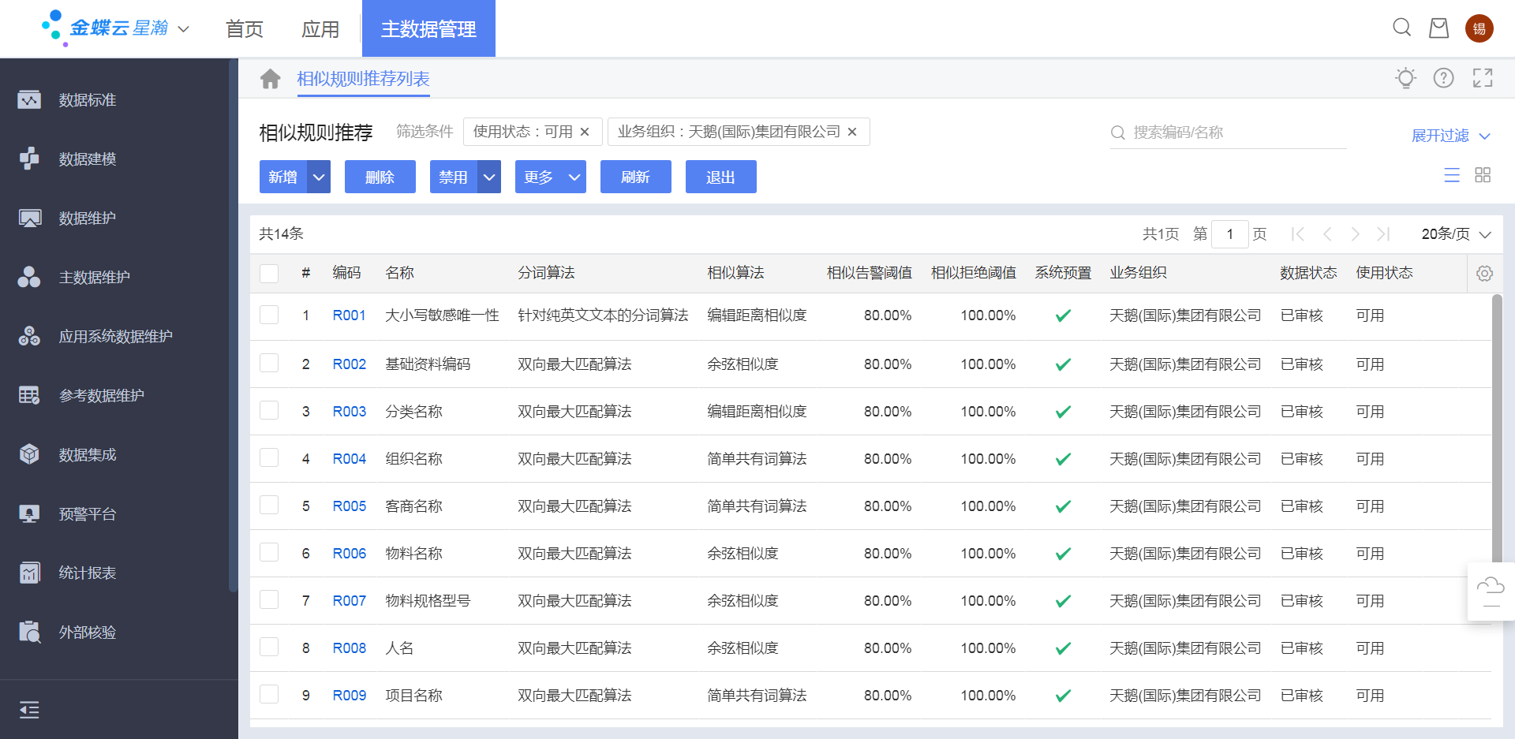Toggle fullscreen mode icon
The image size is (1515, 739).
point(1483,78)
